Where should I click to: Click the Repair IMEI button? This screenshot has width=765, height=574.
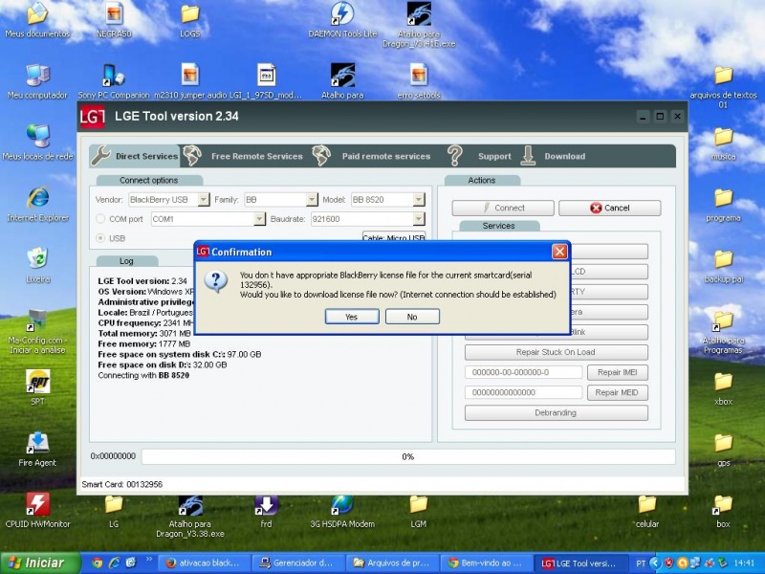click(x=618, y=372)
